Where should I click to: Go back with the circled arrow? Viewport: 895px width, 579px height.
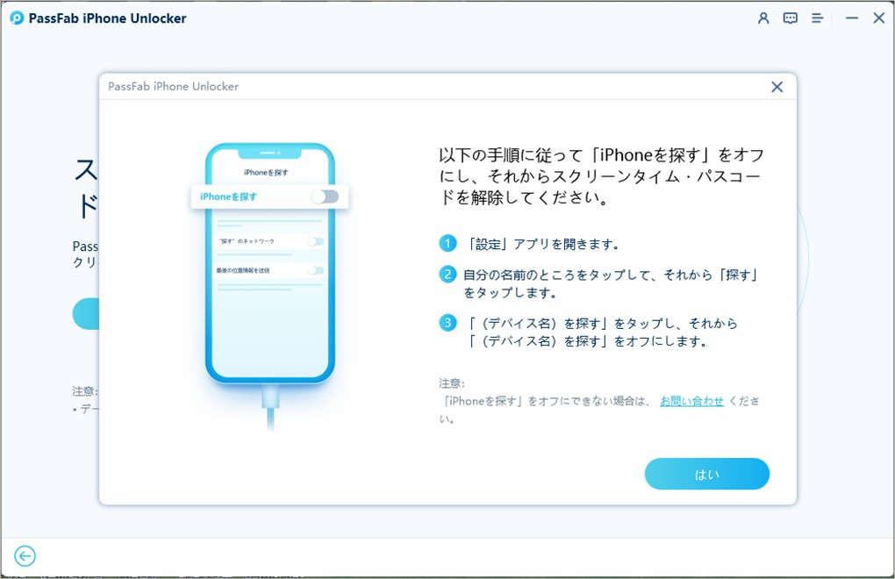coord(25,555)
